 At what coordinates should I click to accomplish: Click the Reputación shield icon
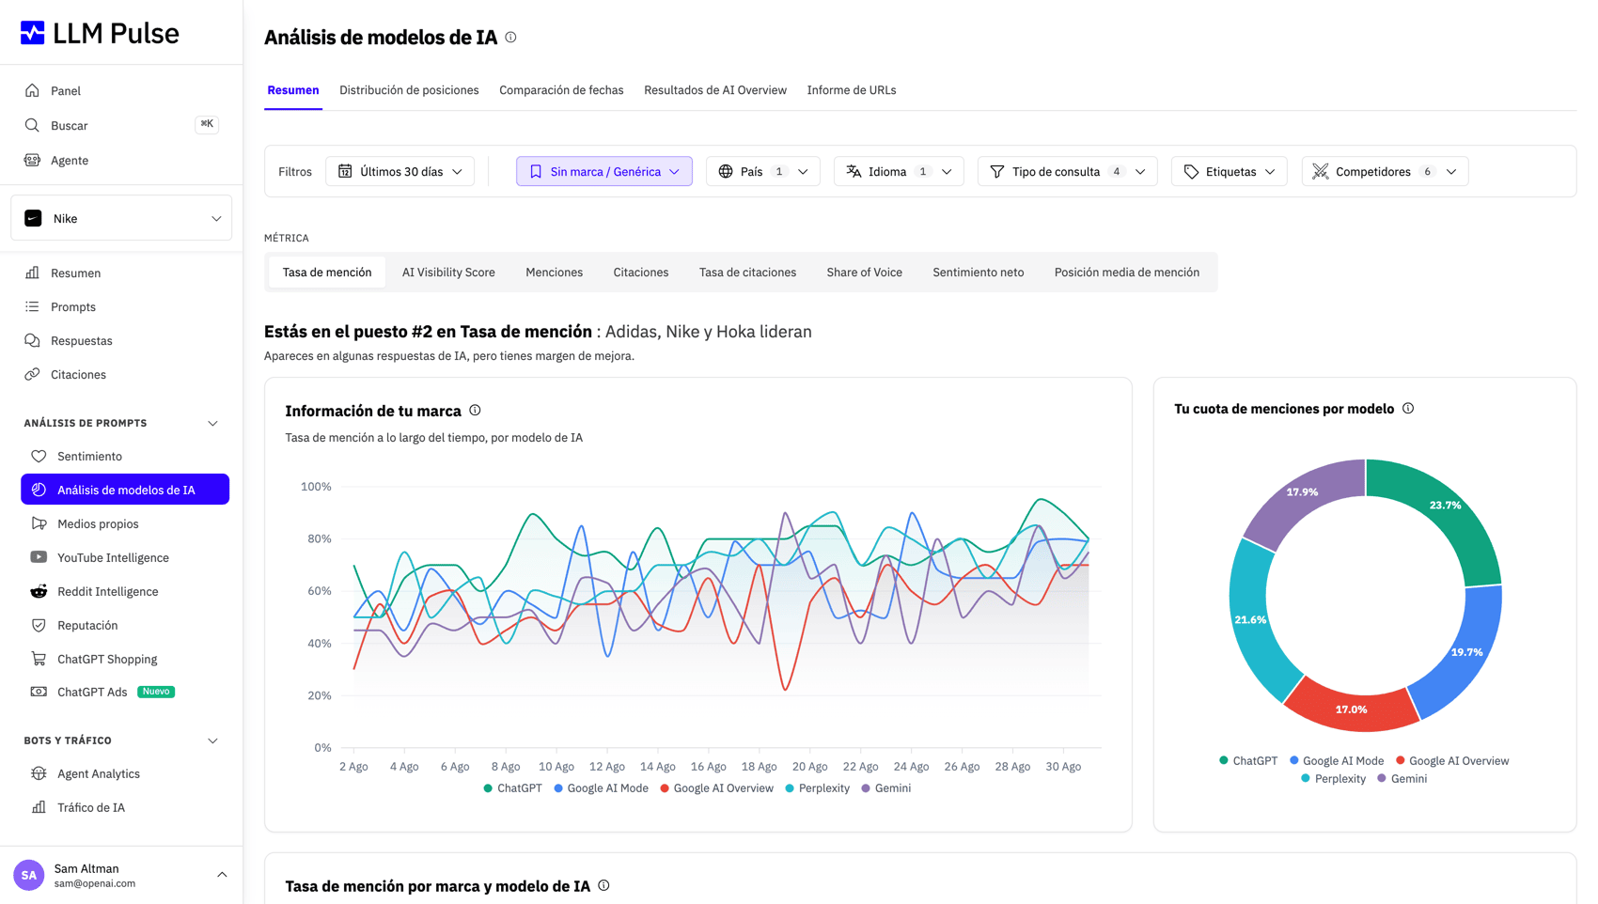tap(39, 625)
